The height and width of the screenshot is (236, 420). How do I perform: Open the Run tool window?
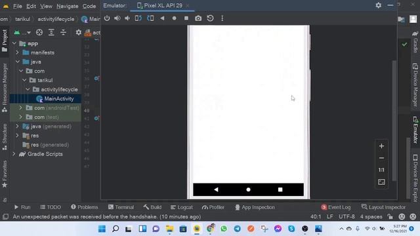(22, 207)
